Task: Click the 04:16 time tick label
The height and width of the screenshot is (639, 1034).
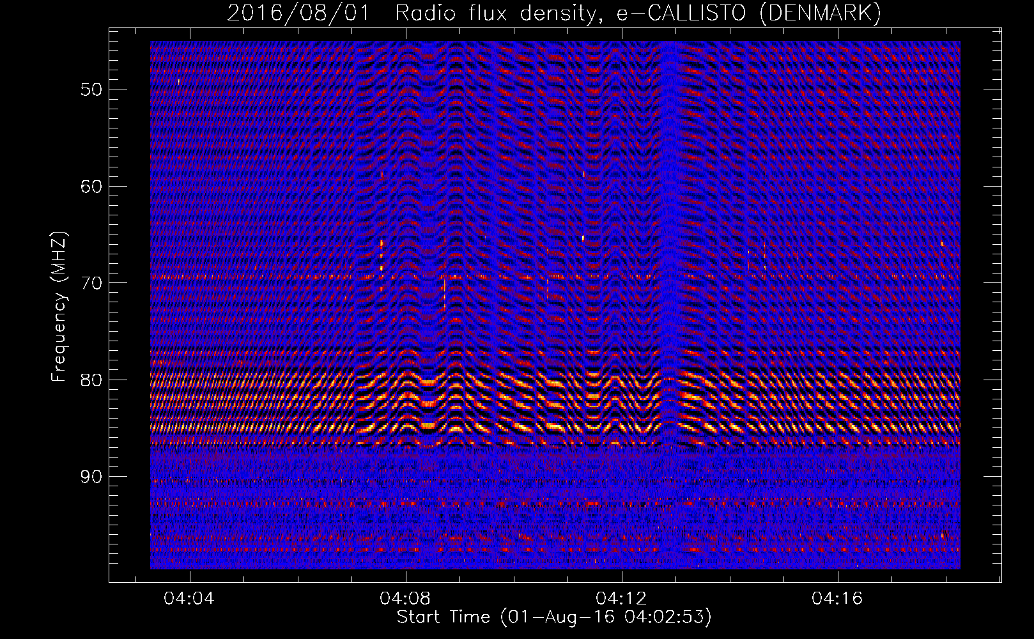Action: click(x=837, y=599)
